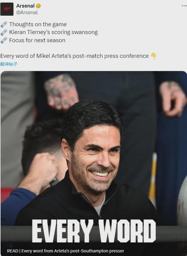Select Kieran Tierney's scoring swansong text
The image size is (187, 256).
click(54, 32)
